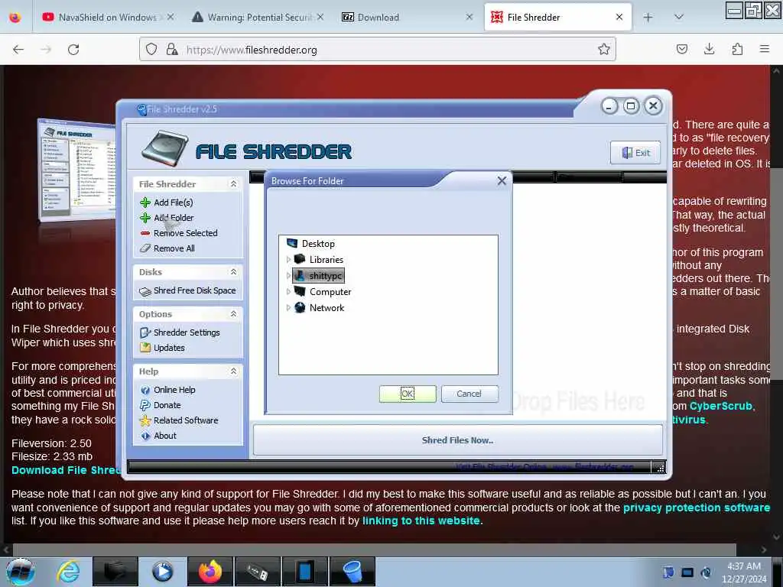Confirm with OK in Browse For Folder
783x587 pixels.
[x=408, y=394]
